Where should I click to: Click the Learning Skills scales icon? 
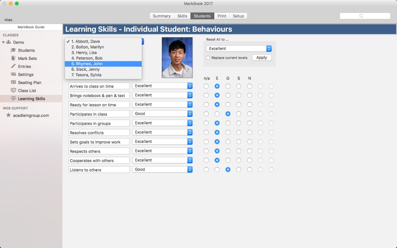(13, 98)
